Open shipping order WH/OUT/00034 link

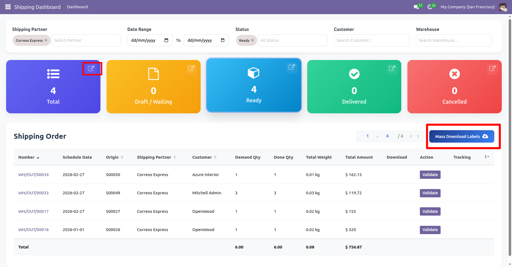click(x=33, y=175)
